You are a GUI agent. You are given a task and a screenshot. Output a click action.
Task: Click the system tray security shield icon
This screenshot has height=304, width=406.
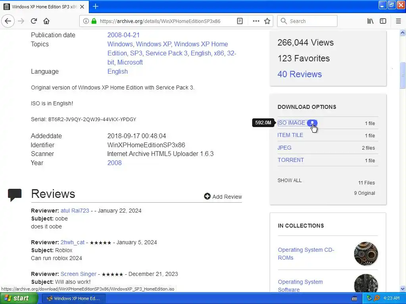[369, 298]
